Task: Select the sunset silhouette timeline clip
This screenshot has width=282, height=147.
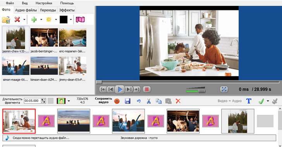Action: [x=74, y=121]
